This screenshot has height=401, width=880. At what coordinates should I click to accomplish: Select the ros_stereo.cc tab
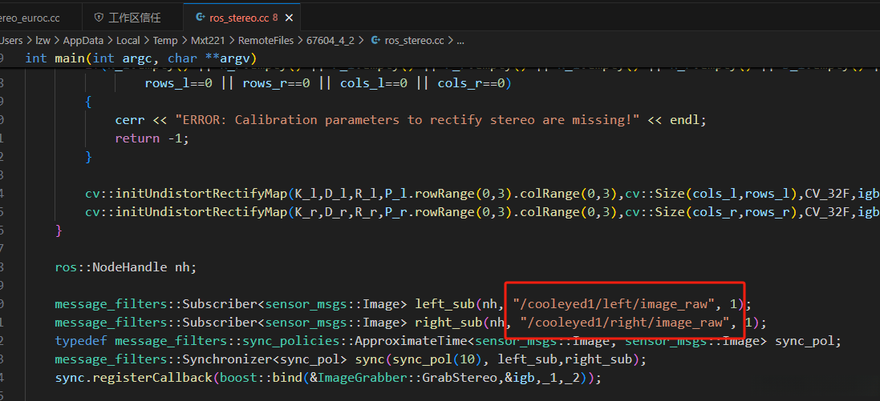(239, 17)
